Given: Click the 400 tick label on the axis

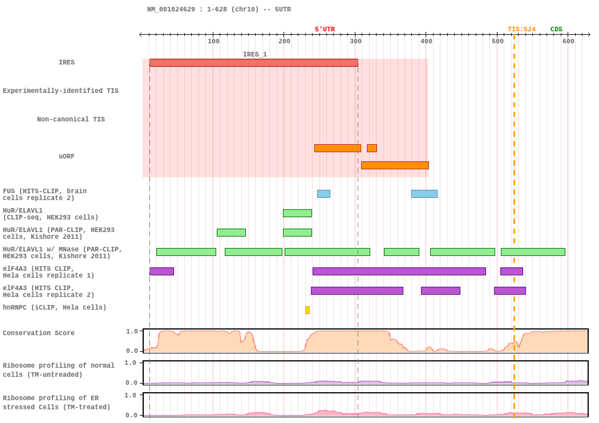Looking at the screenshot, I should tap(426, 41).
